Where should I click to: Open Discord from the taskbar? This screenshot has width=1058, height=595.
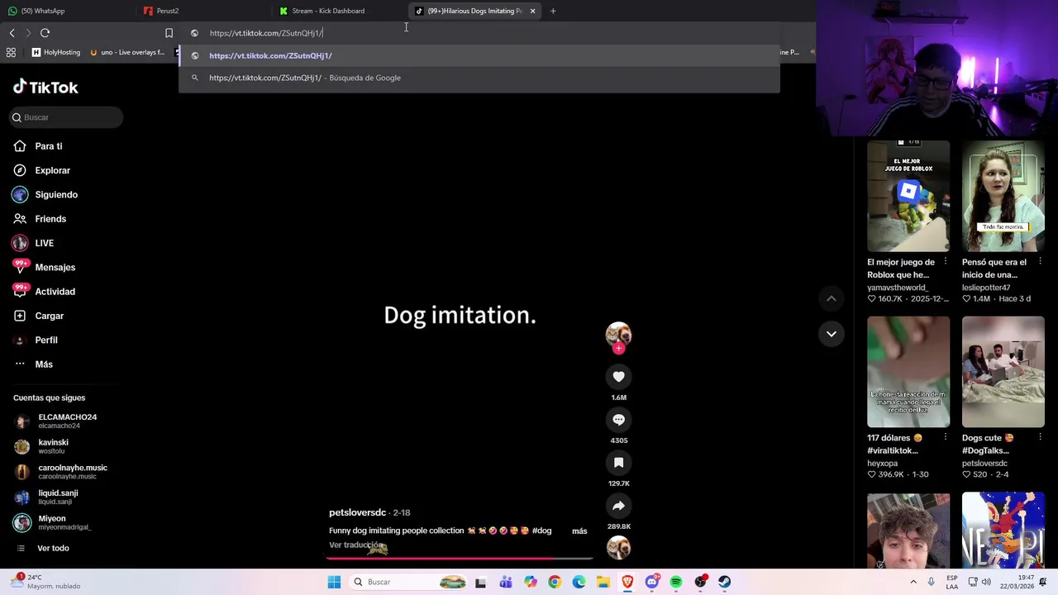point(651,582)
